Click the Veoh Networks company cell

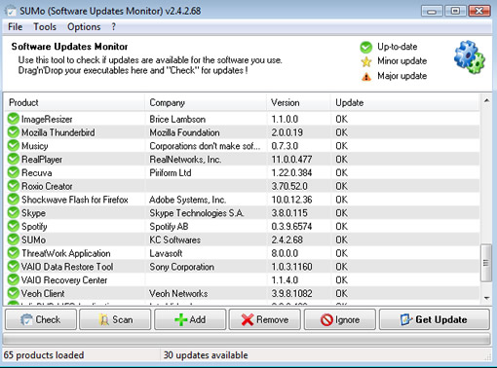click(x=178, y=293)
